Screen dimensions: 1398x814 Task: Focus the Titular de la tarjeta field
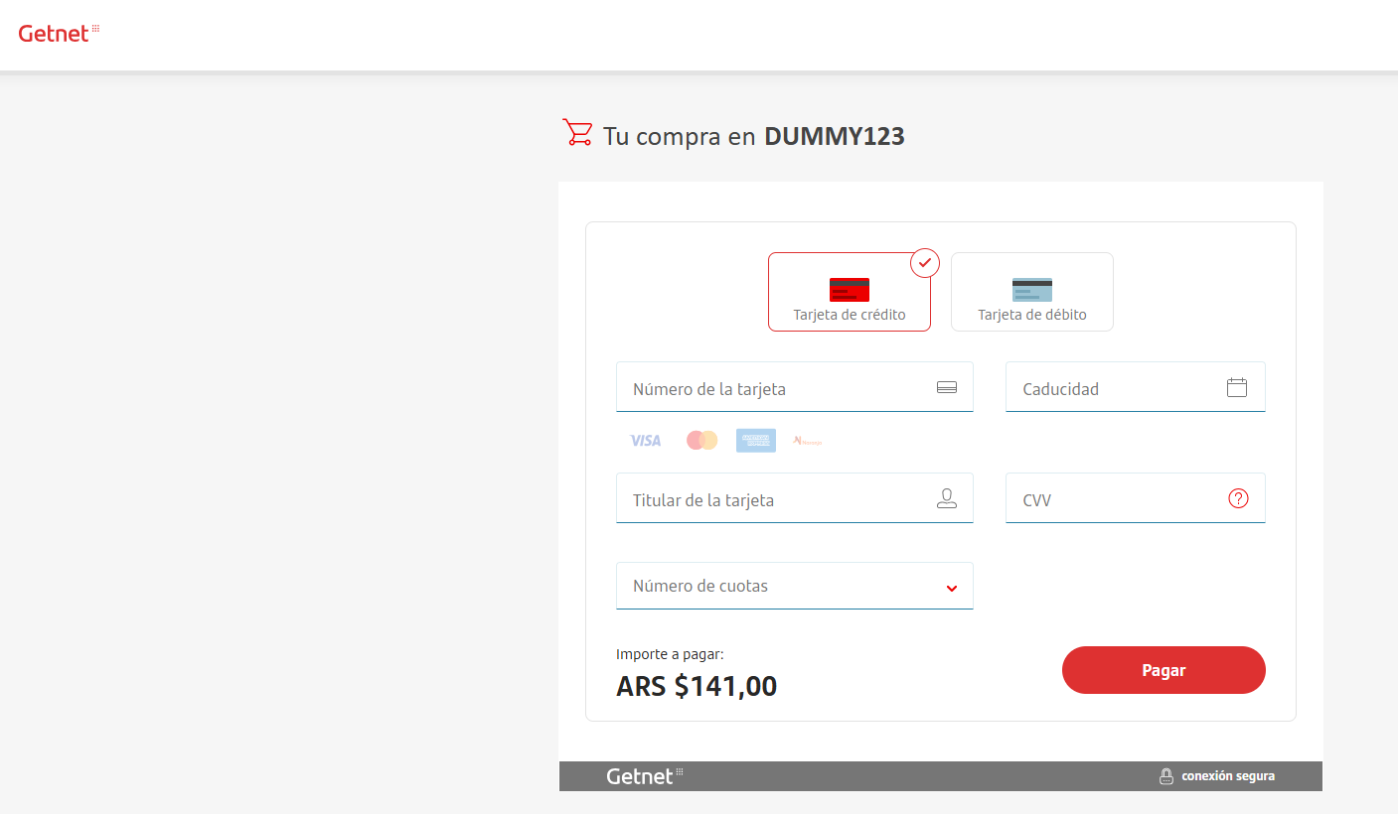[x=795, y=498]
